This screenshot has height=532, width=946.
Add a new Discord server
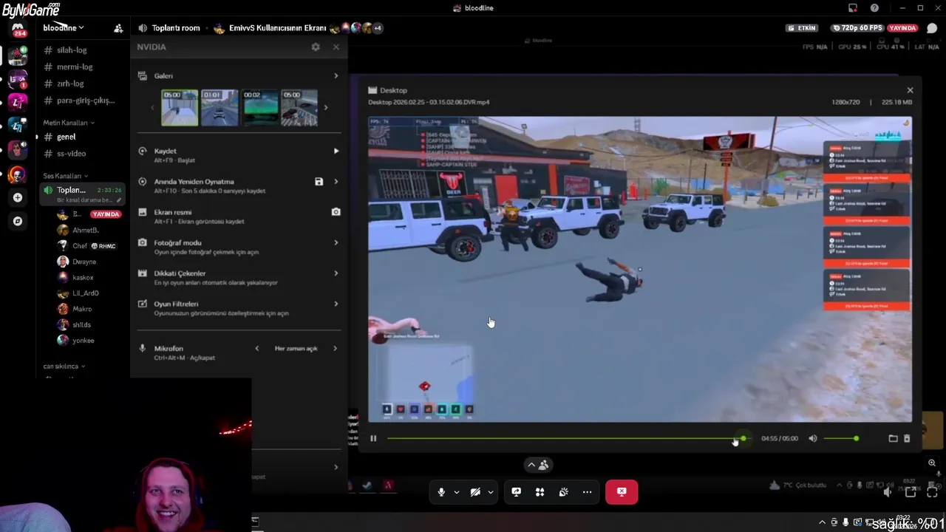point(18,197)
